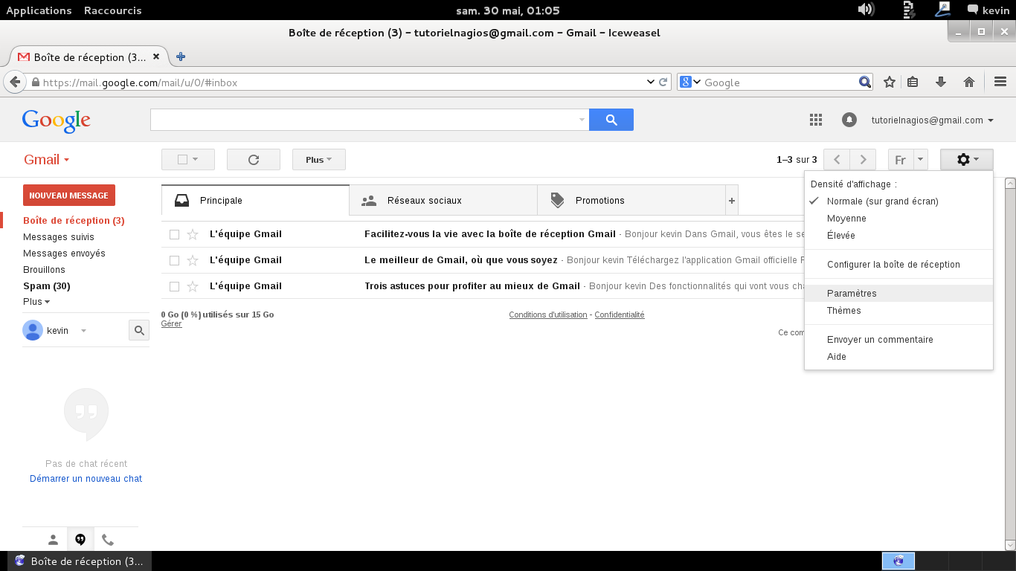Screen dimensions: 1016x571
Task: Add a new inbox tab with plus button
Action: 732,201
